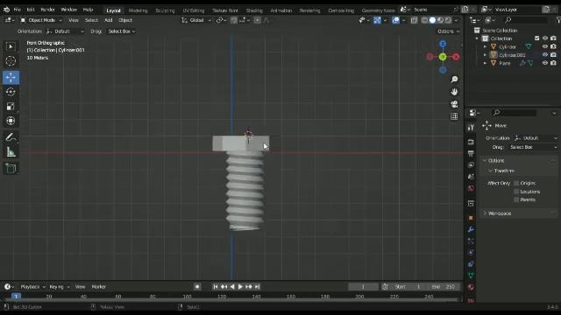The width and height of the screenshot is (561, 315).
Task: Disable Cylinder.001 in renders camera icon
Action: click(553, 54)
